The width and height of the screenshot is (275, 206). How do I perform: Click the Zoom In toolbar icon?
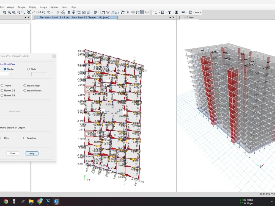(18, 12)
